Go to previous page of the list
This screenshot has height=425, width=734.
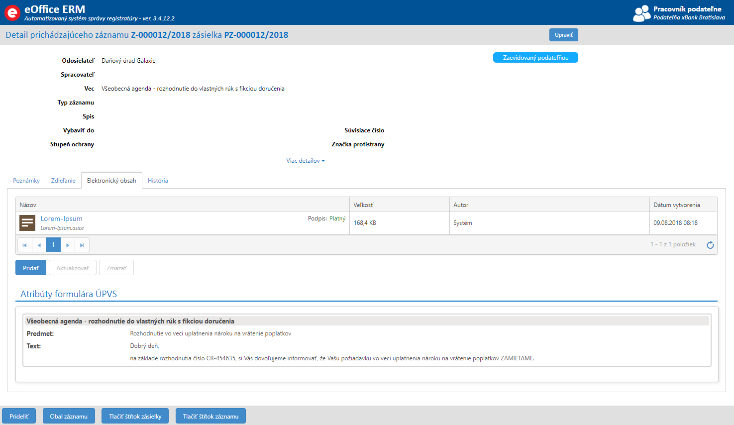coord(39,245)
